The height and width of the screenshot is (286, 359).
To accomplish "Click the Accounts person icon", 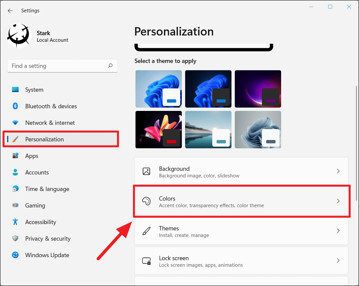I will 15,172.
